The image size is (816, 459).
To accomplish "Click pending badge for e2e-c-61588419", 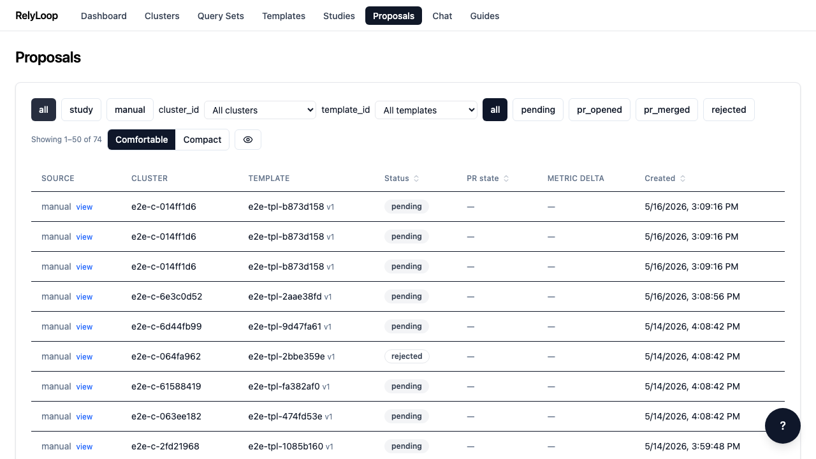I will (x=407, y=386).
